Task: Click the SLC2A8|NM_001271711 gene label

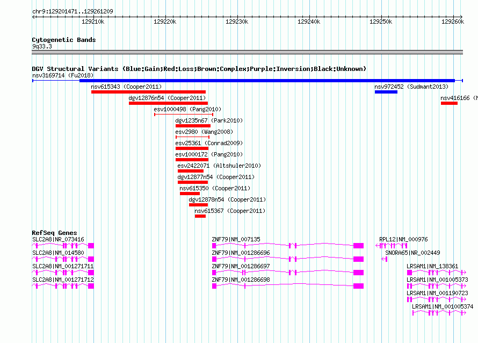Action: (63, 267)
